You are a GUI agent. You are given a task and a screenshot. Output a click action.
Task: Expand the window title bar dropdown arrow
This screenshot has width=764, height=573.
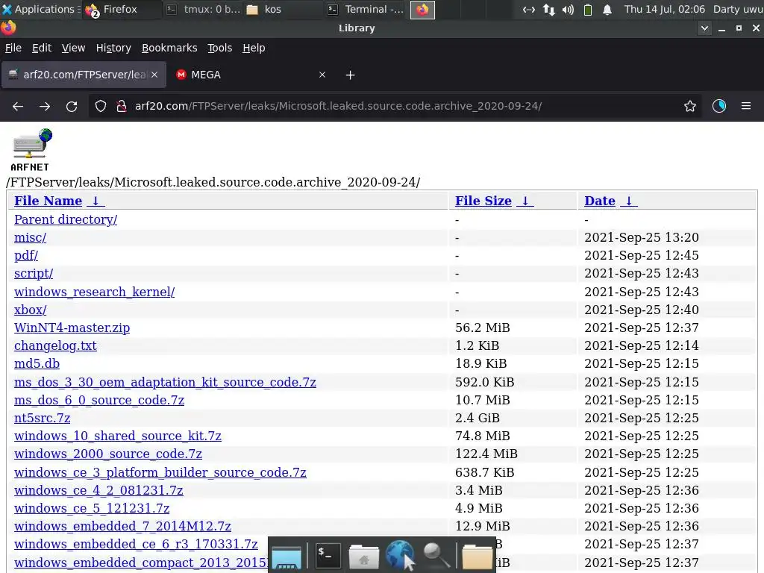pos(704,28)
